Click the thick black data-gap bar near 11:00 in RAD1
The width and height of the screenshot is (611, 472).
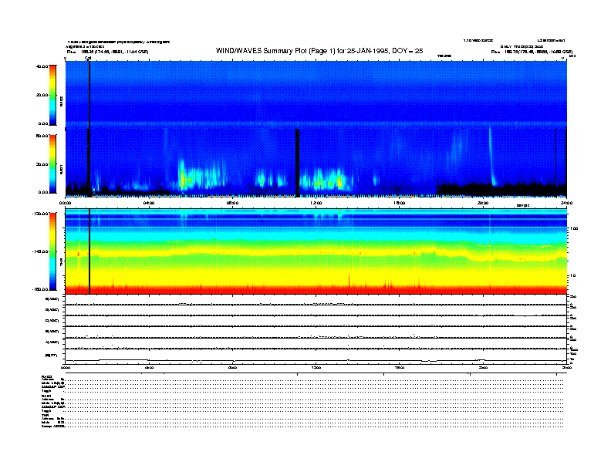click(297, 163)
